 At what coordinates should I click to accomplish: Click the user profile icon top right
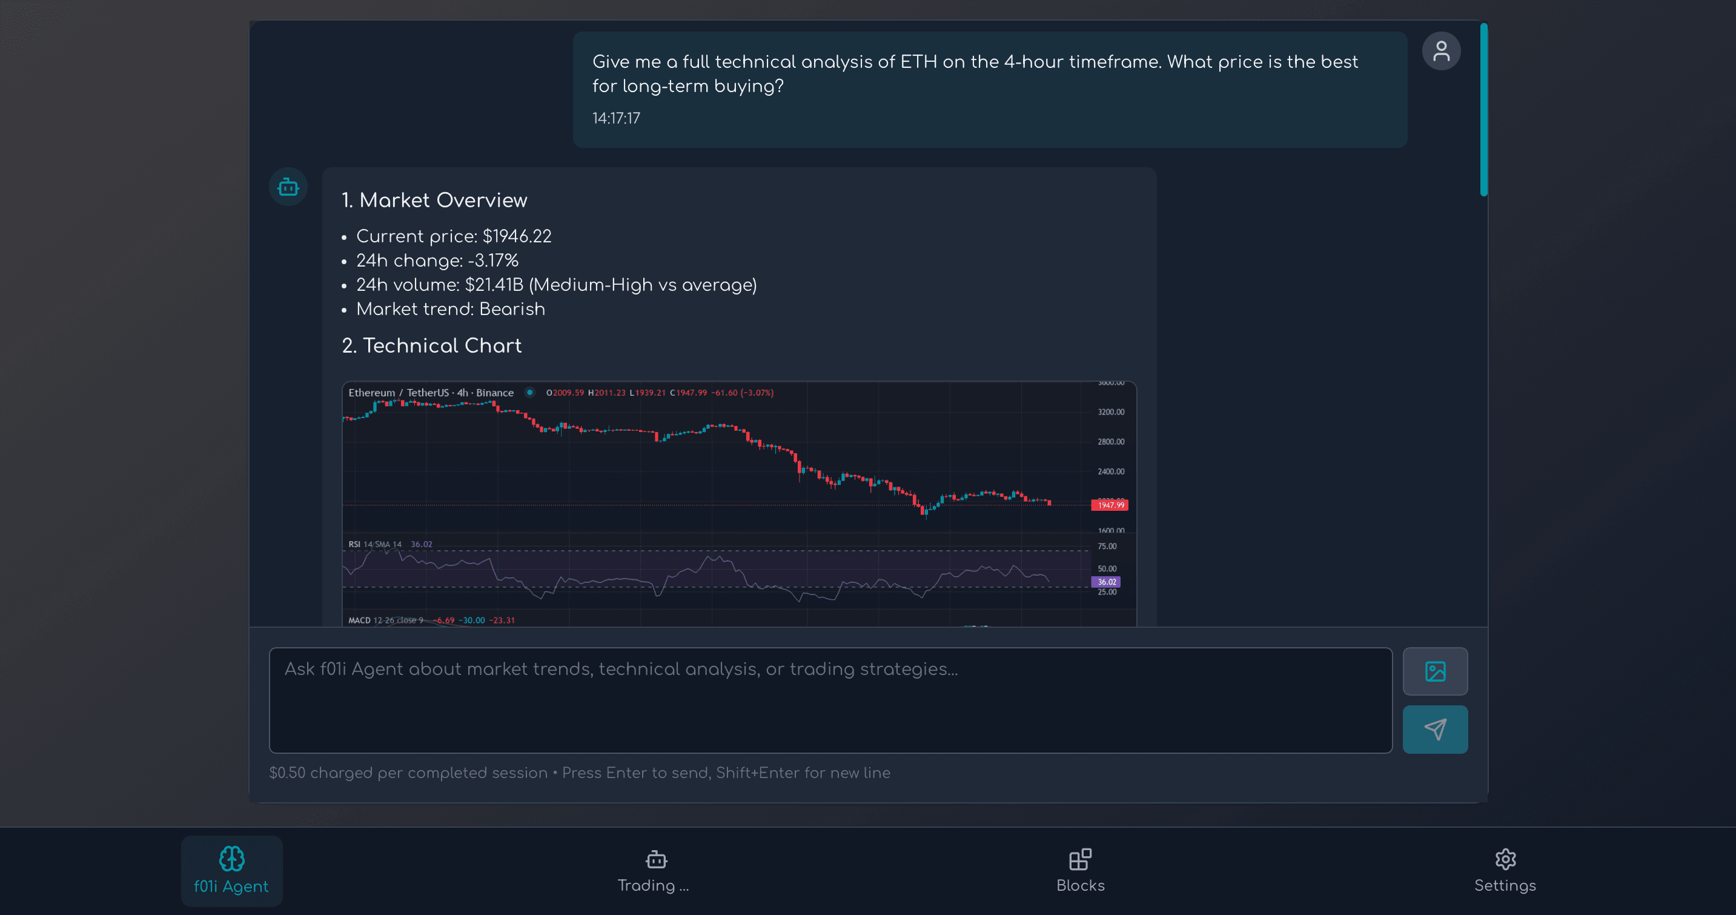pos(1442,50)
